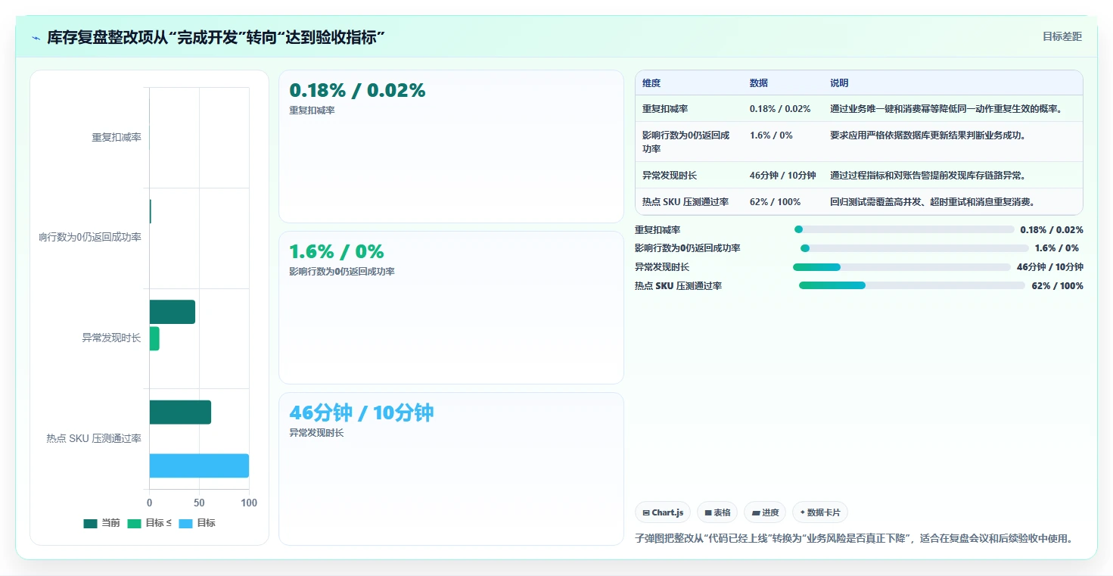
Task: Click the light green 异常发现时长 target bar in chart
Action: tap(154, 338)
